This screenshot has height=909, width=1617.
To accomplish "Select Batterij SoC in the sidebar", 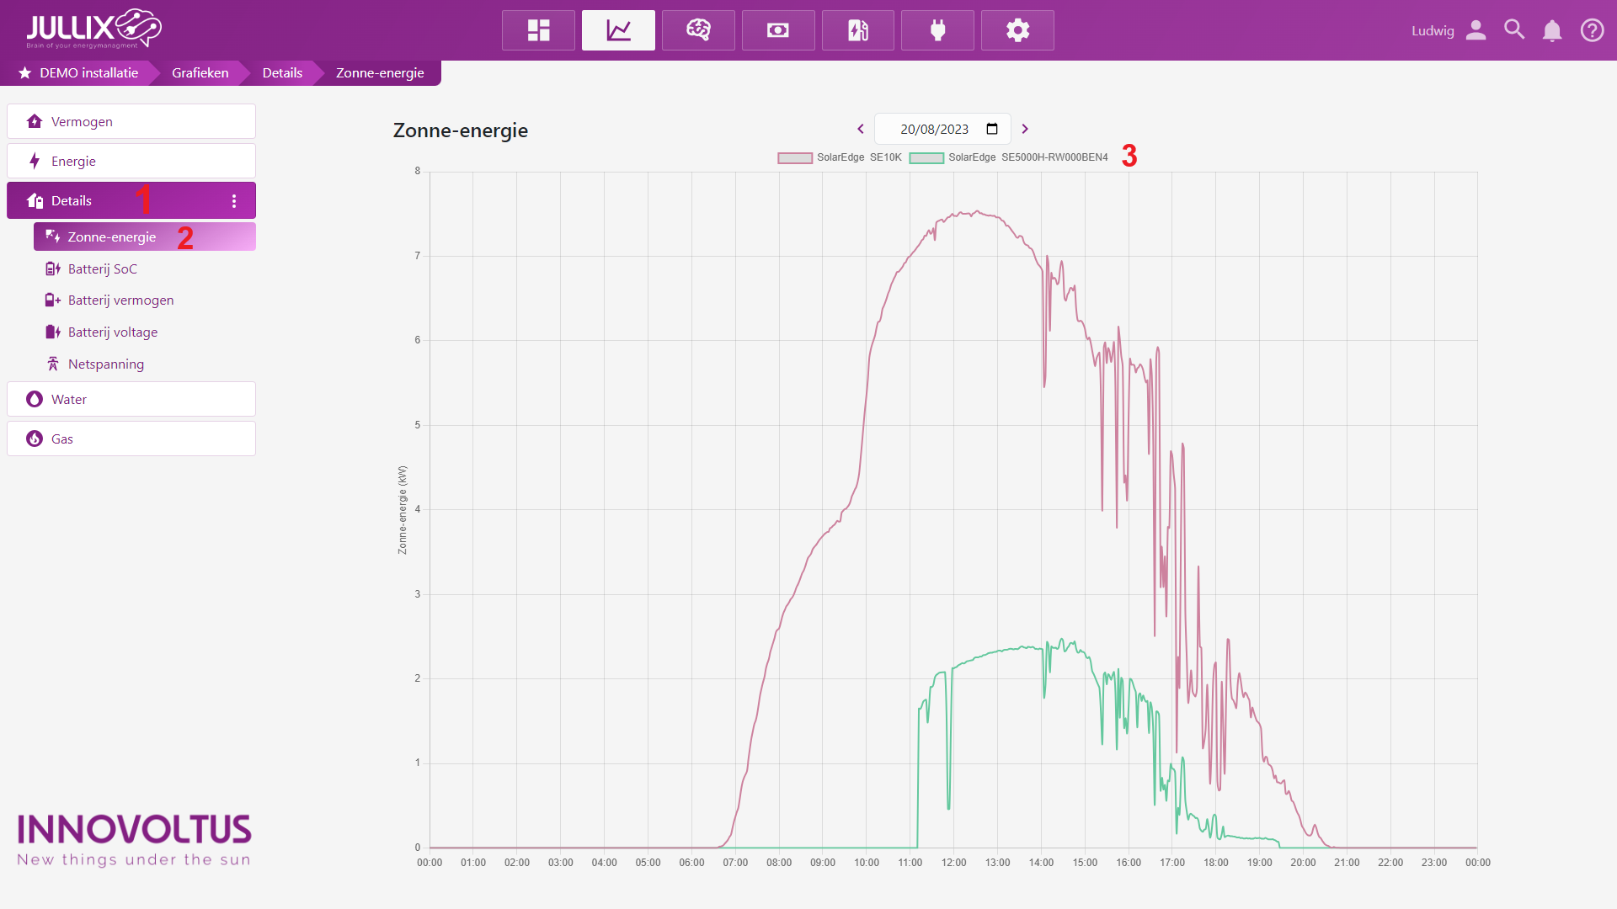I will tap(102, 268).
